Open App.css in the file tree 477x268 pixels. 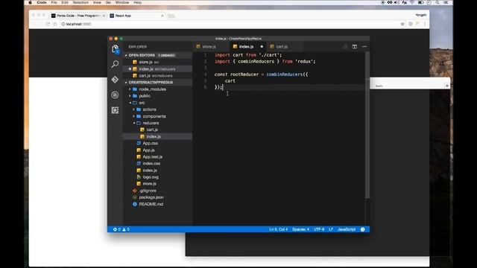[x=157, y=143]
